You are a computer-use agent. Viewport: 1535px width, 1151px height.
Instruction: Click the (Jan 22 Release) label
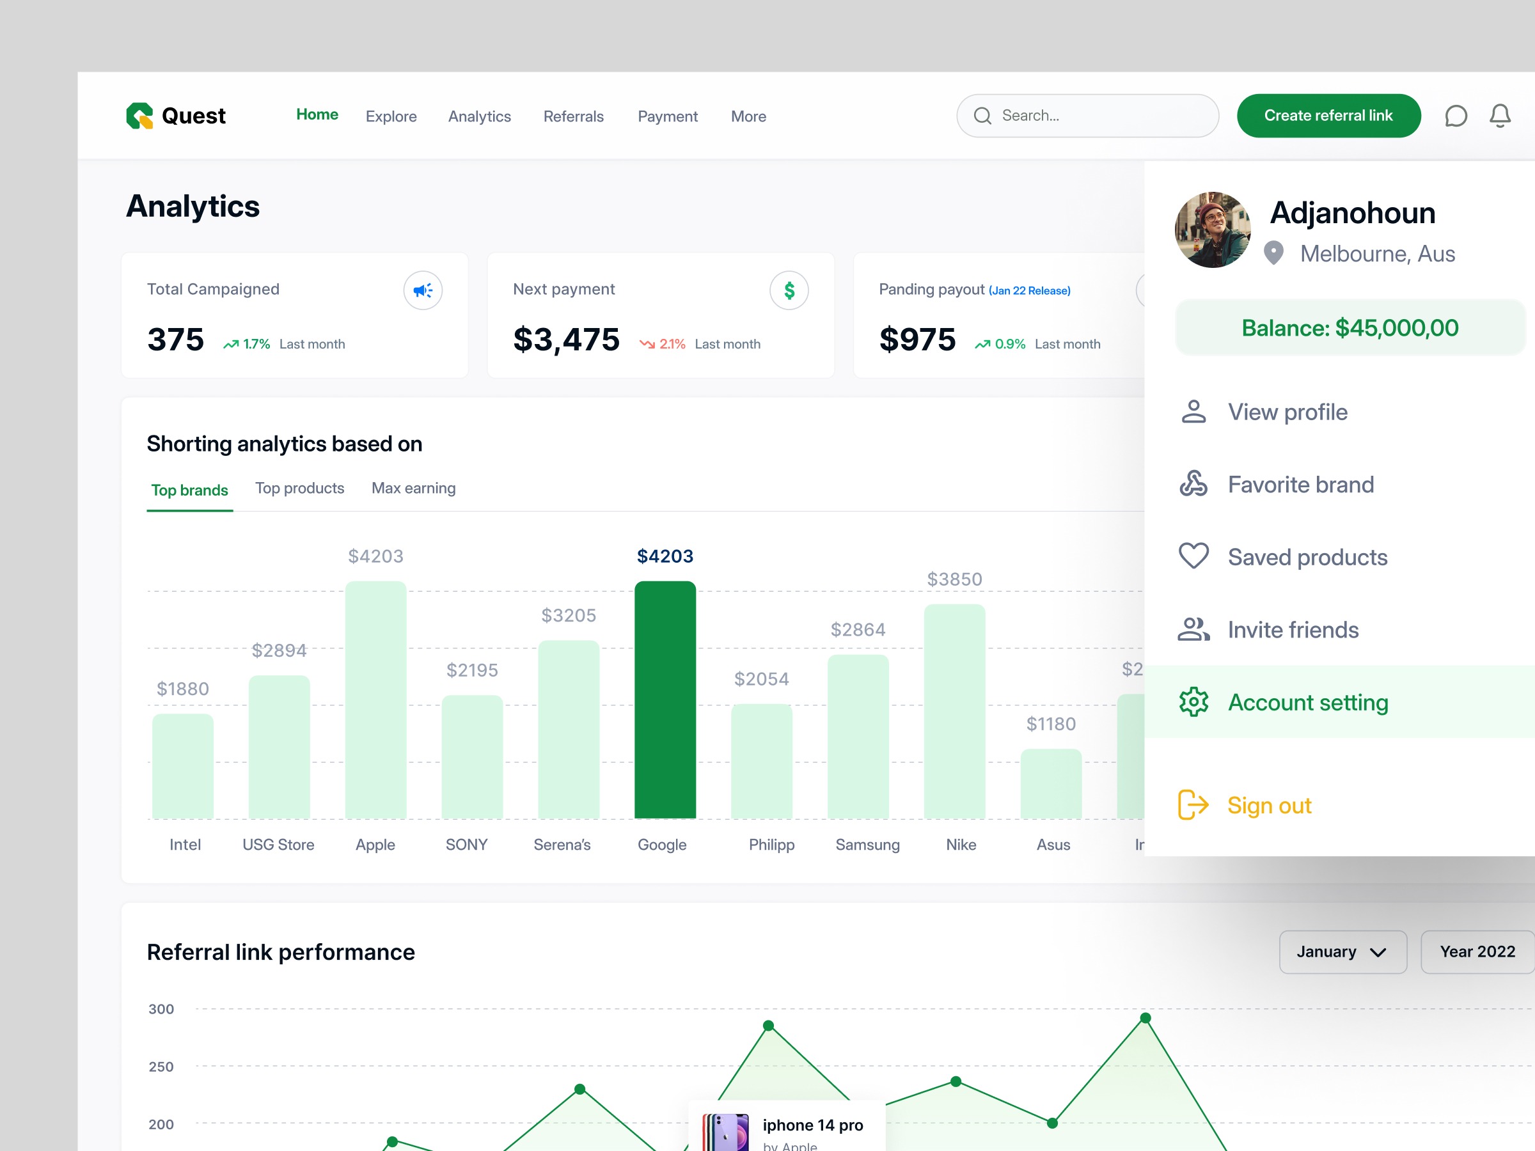[x=1029, y=291]
